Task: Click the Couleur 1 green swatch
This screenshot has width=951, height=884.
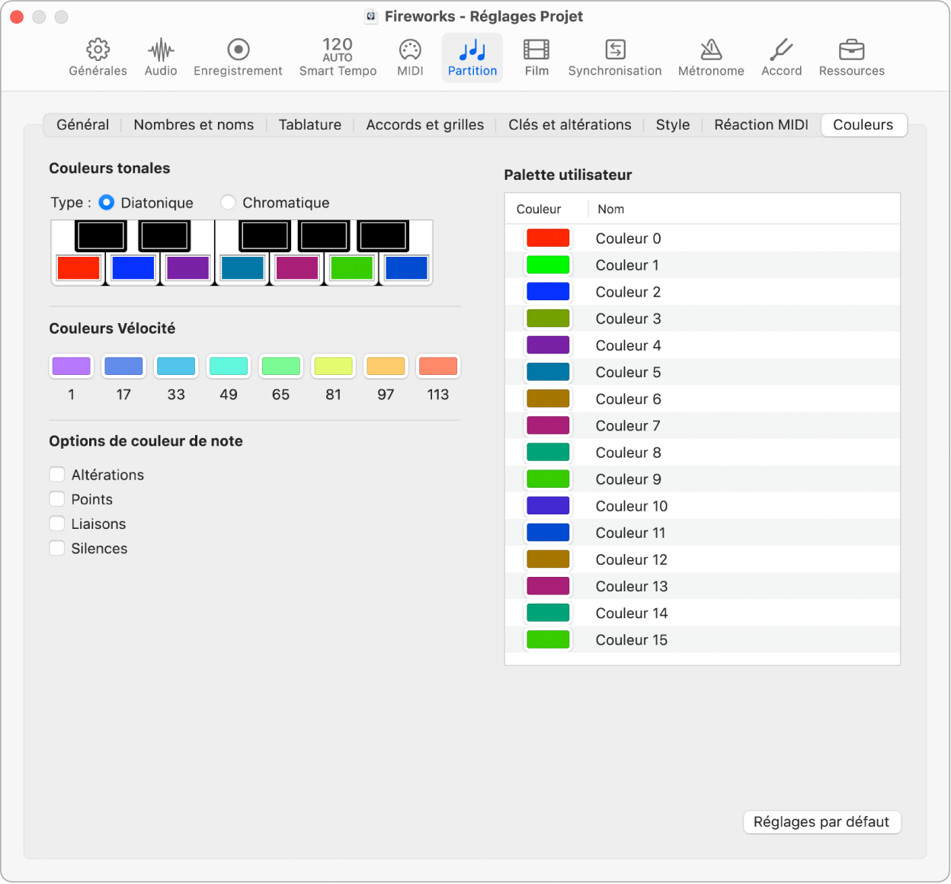Action: (x=548, y=265)
